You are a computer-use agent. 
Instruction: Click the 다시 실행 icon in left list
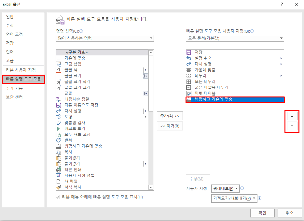[59, 111]
